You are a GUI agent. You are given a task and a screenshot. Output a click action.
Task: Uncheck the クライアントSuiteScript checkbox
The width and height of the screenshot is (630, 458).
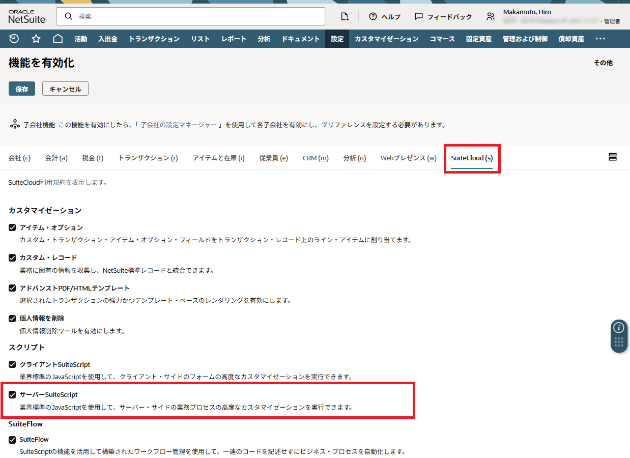pyautogui.click(x=13, y=364)
